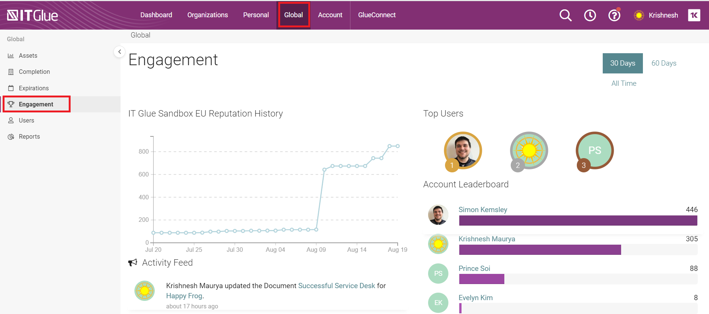Click the Aug 19 axis label
This screenshot has height=314, width=709.
pos(397,250)
